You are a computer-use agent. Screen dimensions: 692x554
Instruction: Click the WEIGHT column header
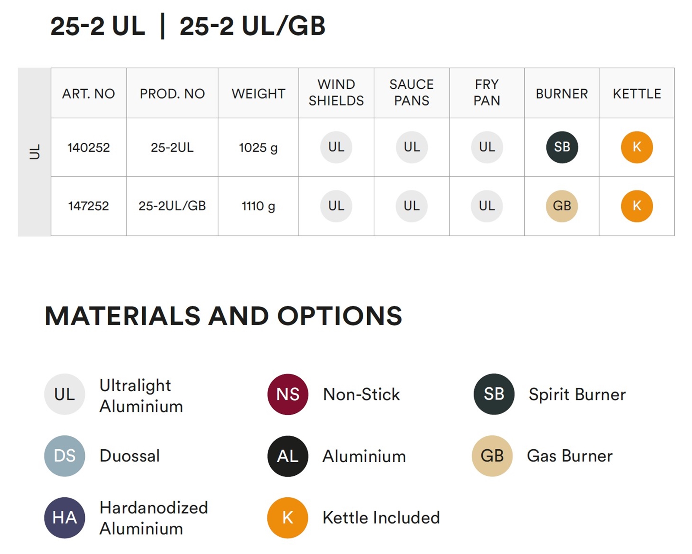click(258, 93)
